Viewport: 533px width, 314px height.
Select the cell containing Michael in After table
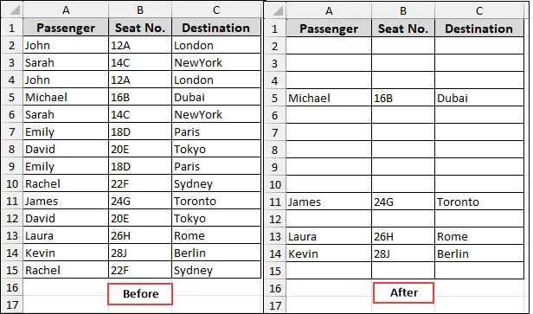329,98
